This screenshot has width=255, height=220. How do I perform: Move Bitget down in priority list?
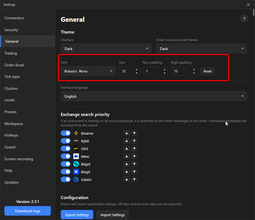[134, 164]
